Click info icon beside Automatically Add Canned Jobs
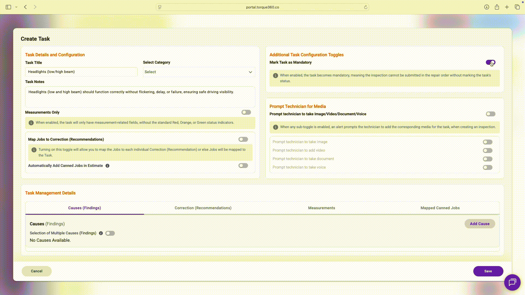This screenshot has height=295, width=525. pos(107,166)
